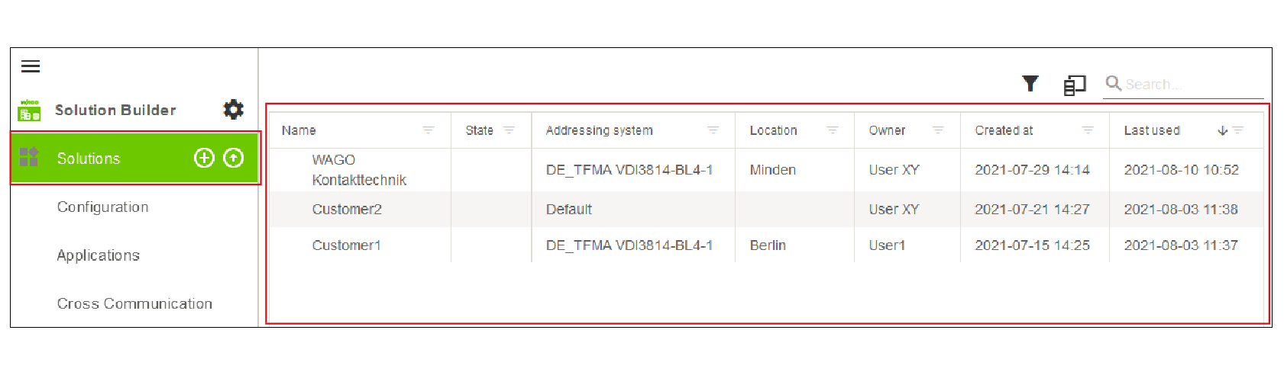Go to the Configuration menu item

pyautogui.click(x=103, y=207)
